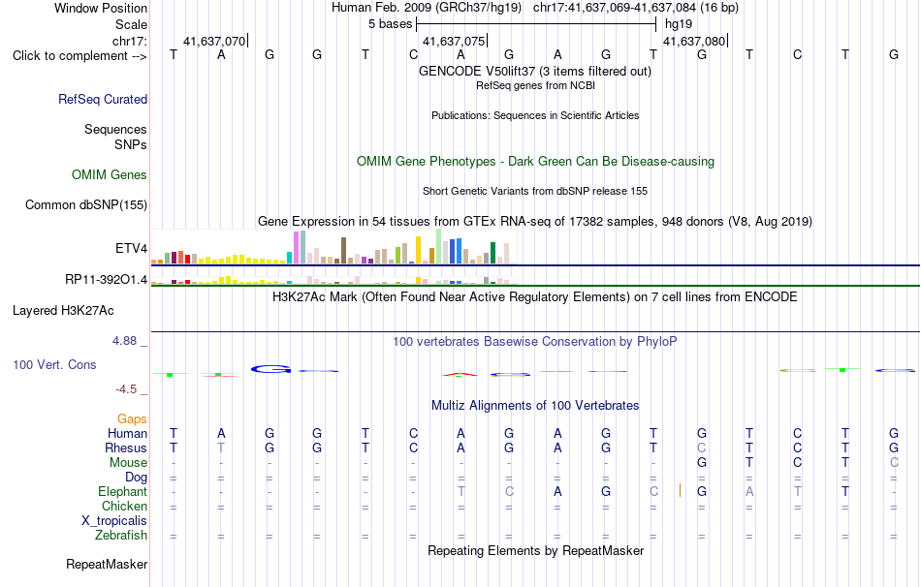The height and width of the screenshot is (587, 921).
Task: Click 'Publications: Sequences in Scientific Articles' title
Action: (535, 115)
